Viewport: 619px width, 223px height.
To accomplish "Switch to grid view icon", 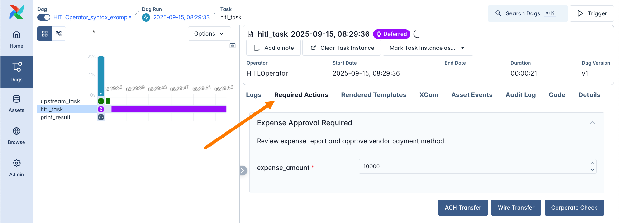I will (45, 34).
